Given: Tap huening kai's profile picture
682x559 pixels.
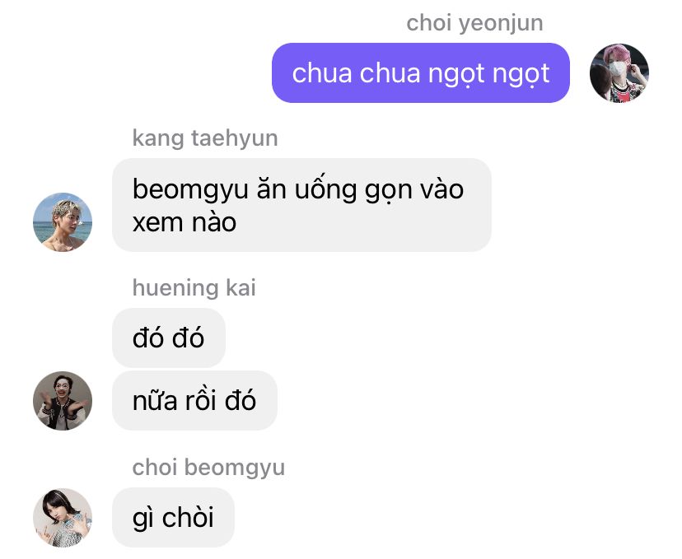Looking at the screenshot, I should tap(63, 401).
